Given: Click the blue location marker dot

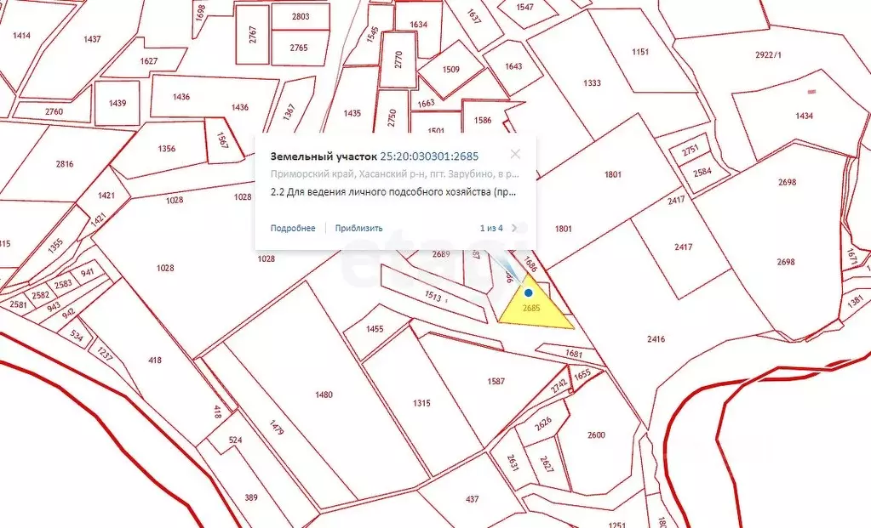Looking at the screenshot, I should [528, 292].
